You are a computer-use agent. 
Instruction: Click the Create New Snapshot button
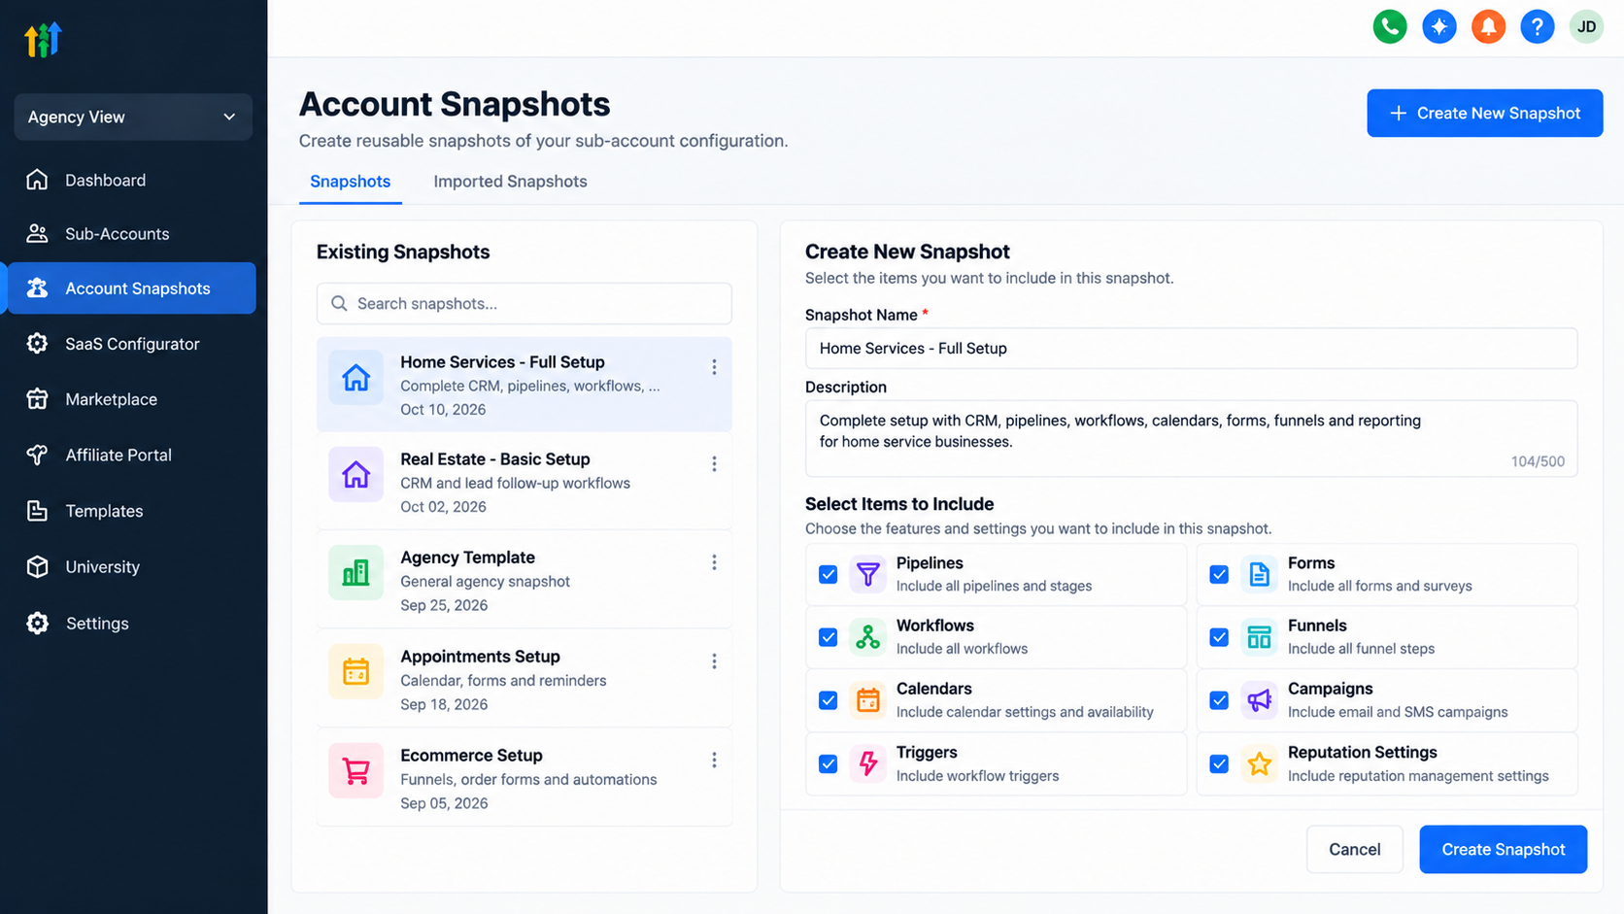click(x=1484, y=114)
